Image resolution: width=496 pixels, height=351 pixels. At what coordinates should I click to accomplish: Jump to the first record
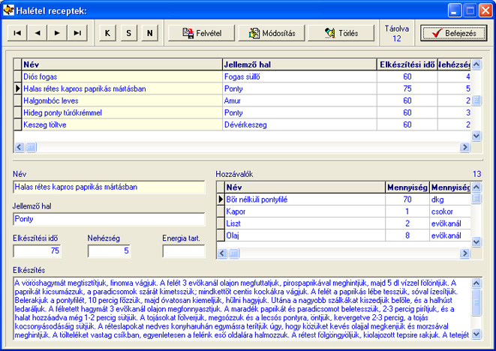pyautogui.click(x=17, y=33)
